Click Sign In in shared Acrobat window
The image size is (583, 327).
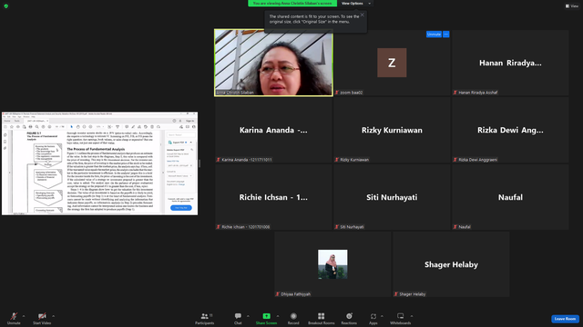[189, 121]
